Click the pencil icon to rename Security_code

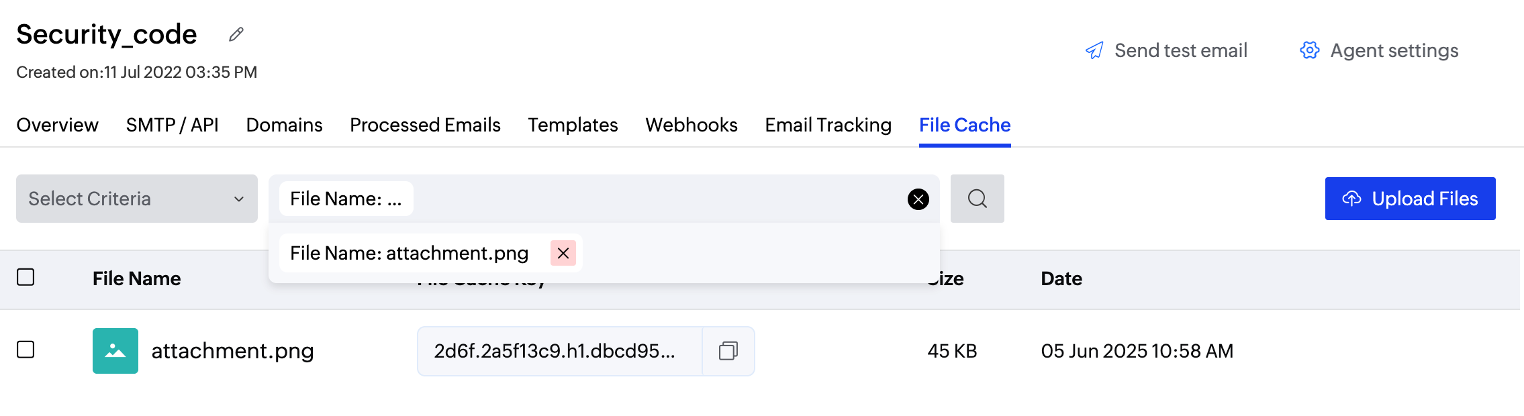pyautogui.click(x=235, y=35)
